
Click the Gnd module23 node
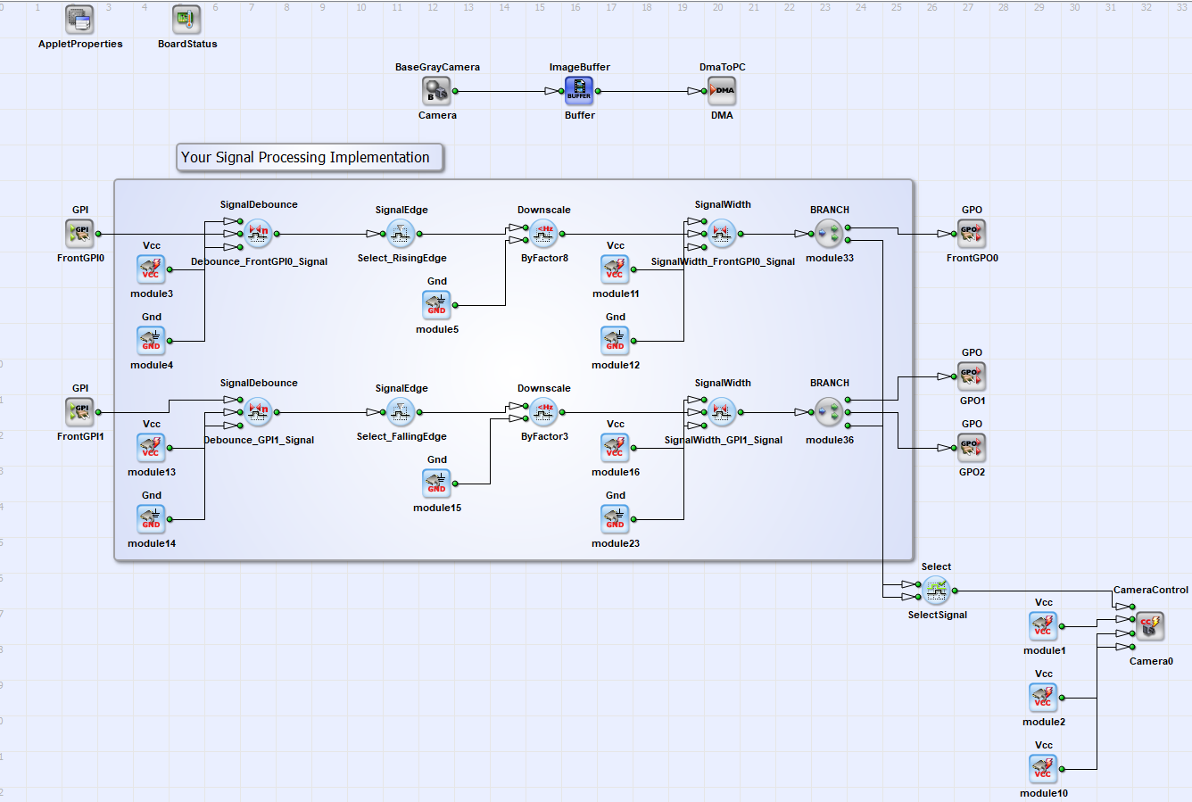coord(616,519)
